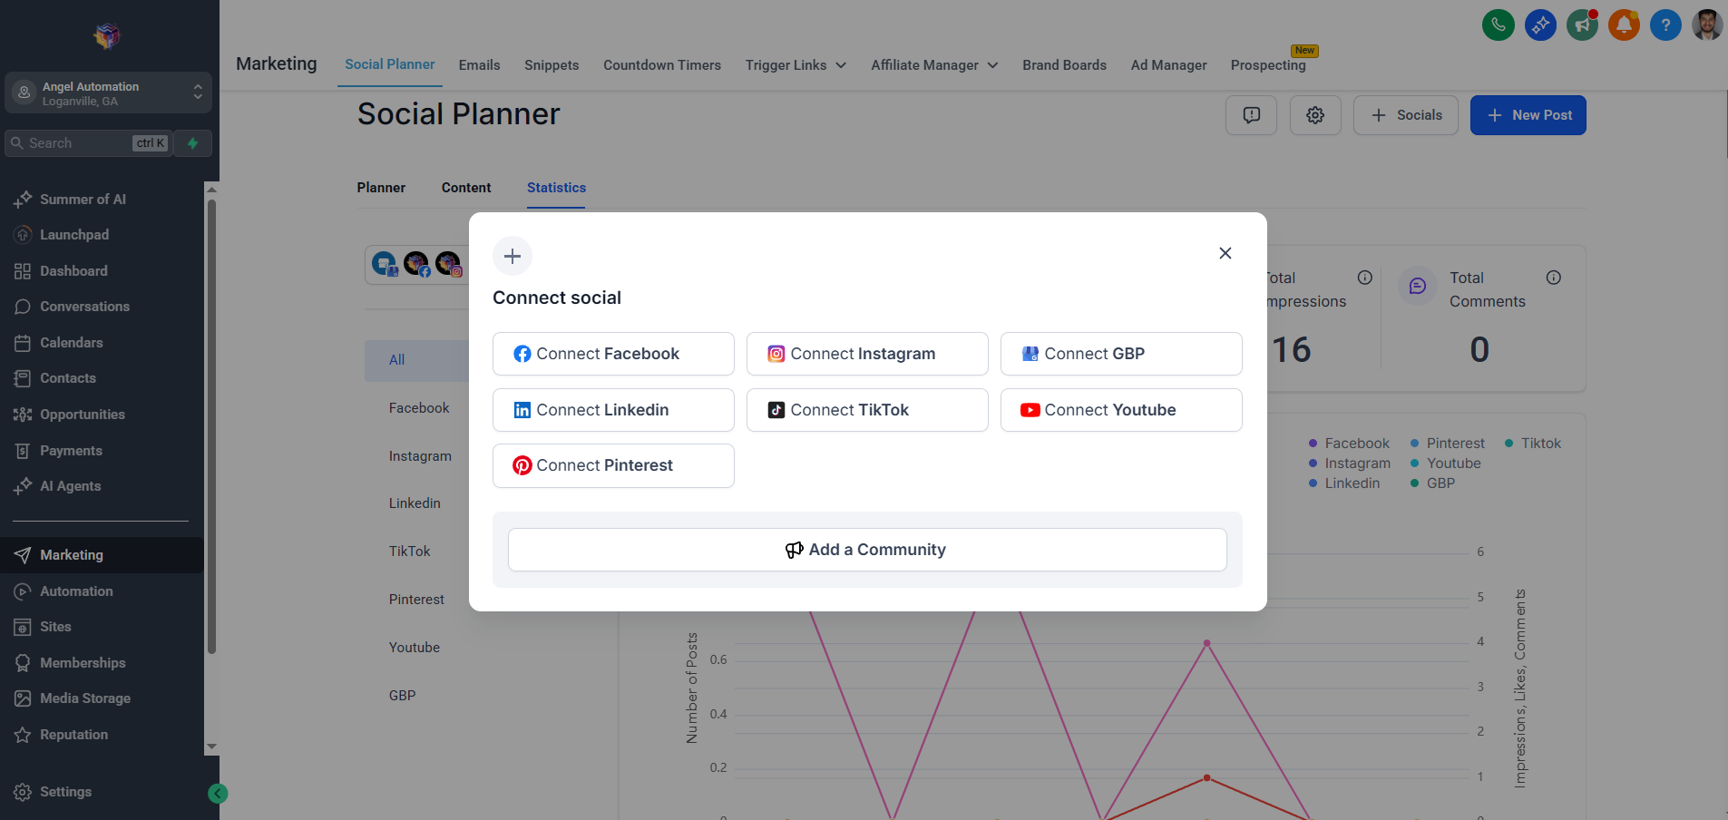Click the AI sparkle icon in top bar
This screenshot has height=820, width=1728.
coord(1540,24)
